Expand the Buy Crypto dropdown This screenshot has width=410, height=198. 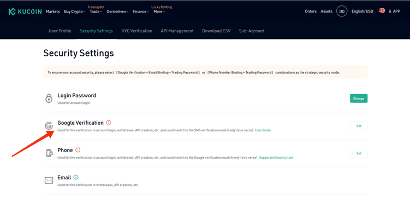pyautogui.click(x=75, y=11)
